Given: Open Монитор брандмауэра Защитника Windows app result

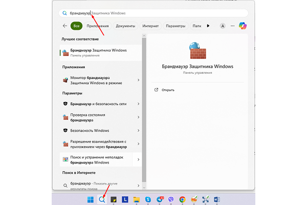Looking at the screenshot, I should point(101,80).
